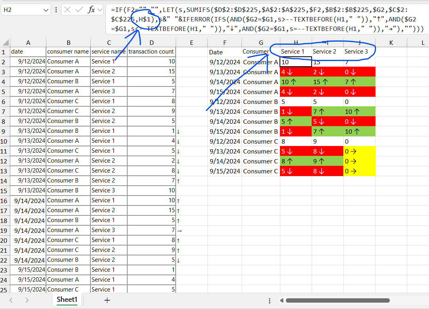Click the horizontal scrollbar thumb

pyautogui.click(x=338, y=301)
